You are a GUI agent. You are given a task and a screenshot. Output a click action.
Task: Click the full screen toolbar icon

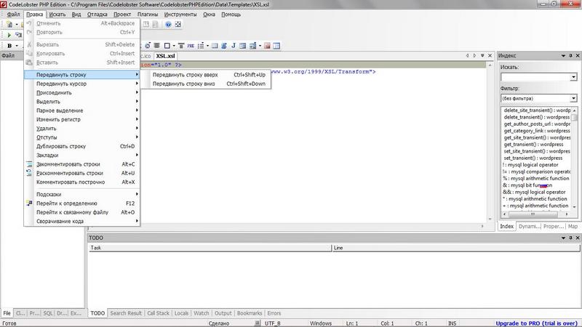click(x=178, y=24)
